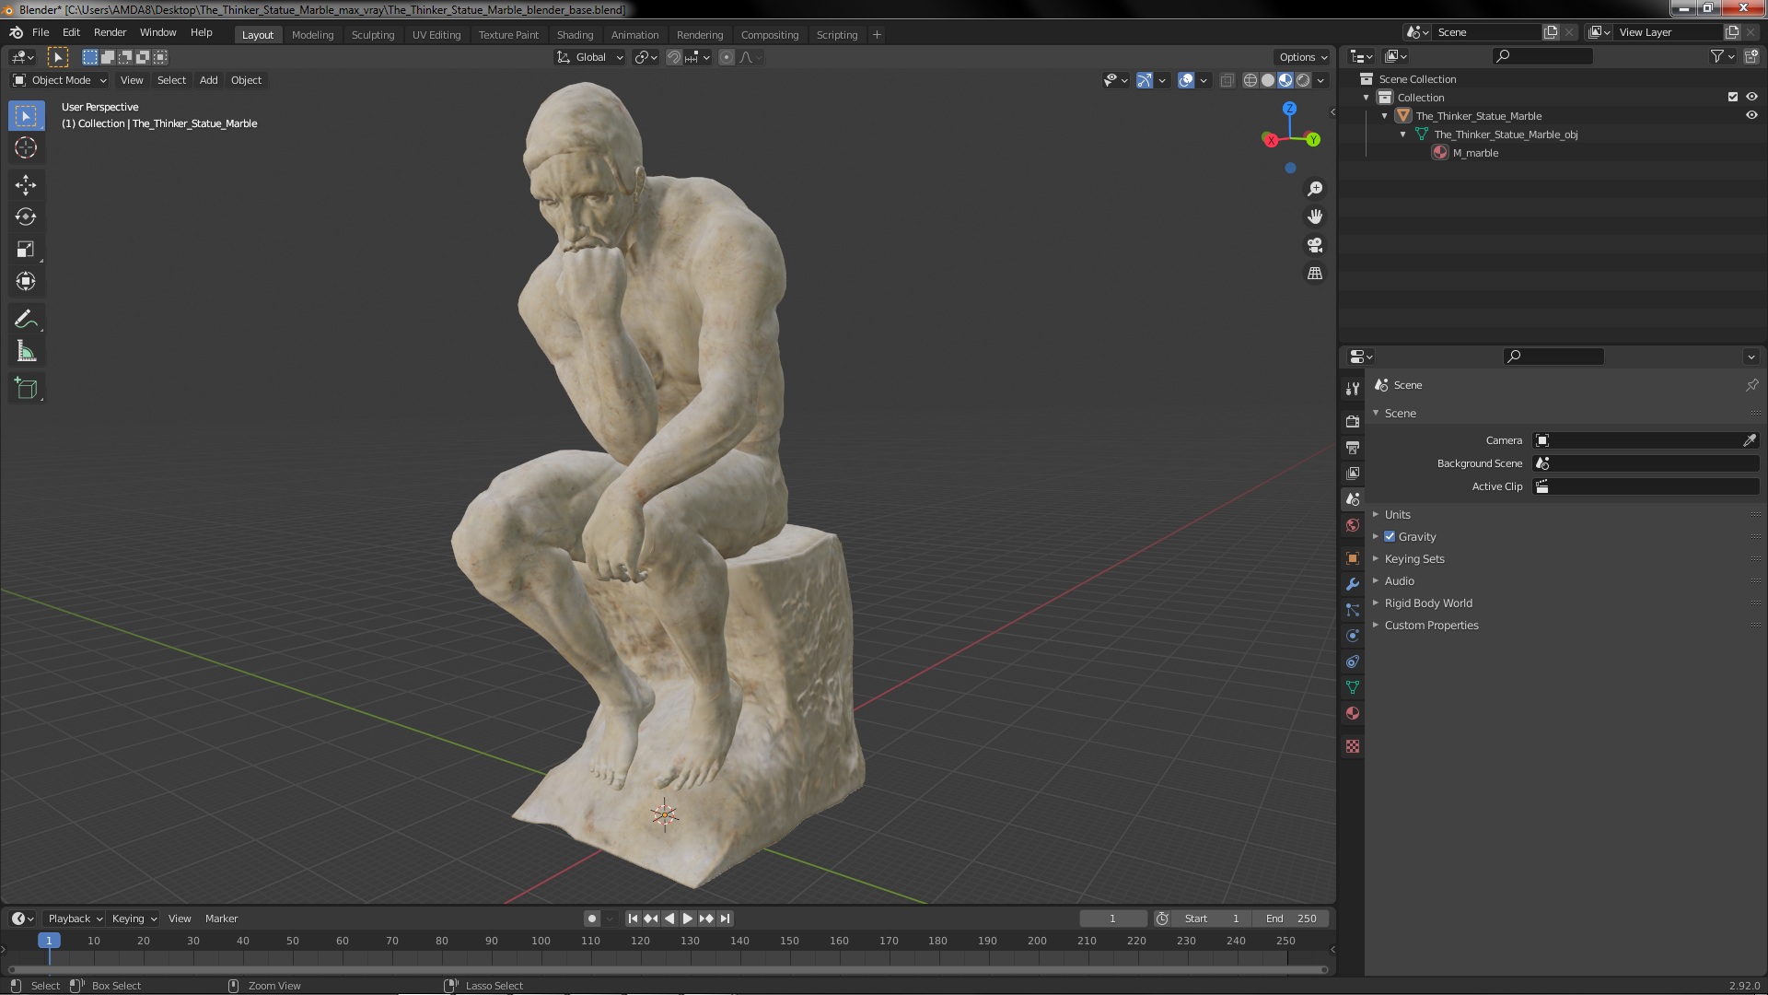Viewport: 1768px width, 995px height.
Task: Open Texture properties checker tab
Action: (x=1352, y=746)
